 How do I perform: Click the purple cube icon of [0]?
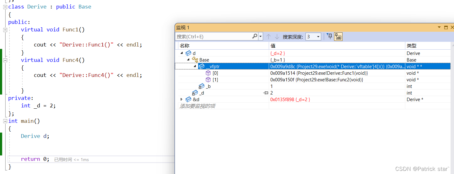(x=208, y=73)
